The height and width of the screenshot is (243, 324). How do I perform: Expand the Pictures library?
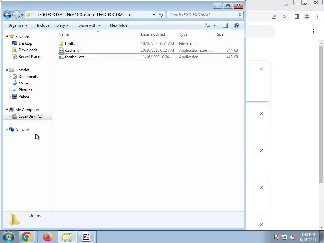point(10,90)
